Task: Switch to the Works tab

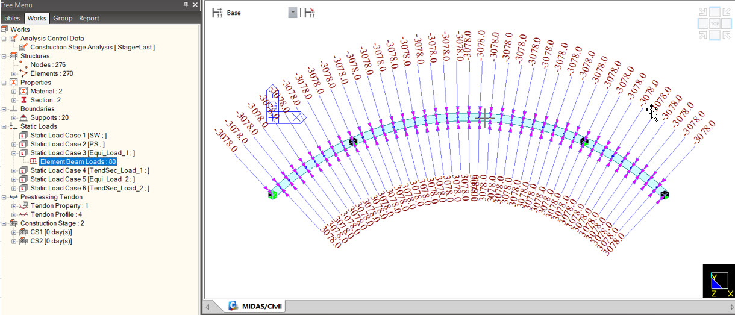Action: [37, 18]
